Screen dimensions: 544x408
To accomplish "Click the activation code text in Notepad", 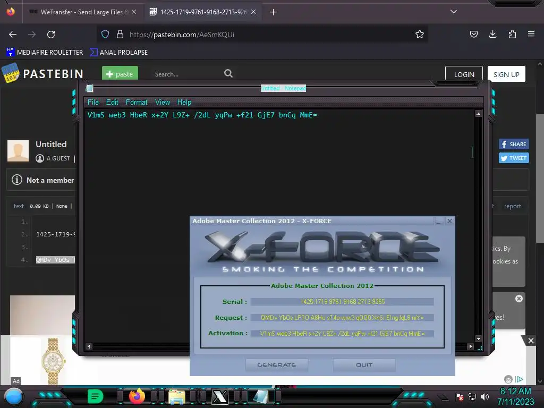I will click(202, 115).
